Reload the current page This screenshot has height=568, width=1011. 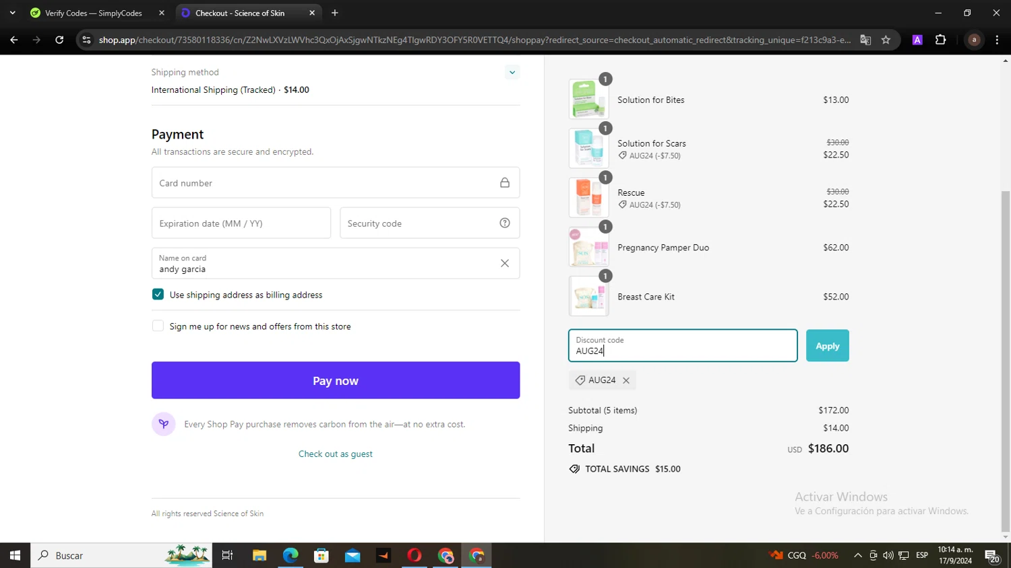pyautogui.click(x=59, y=40)
